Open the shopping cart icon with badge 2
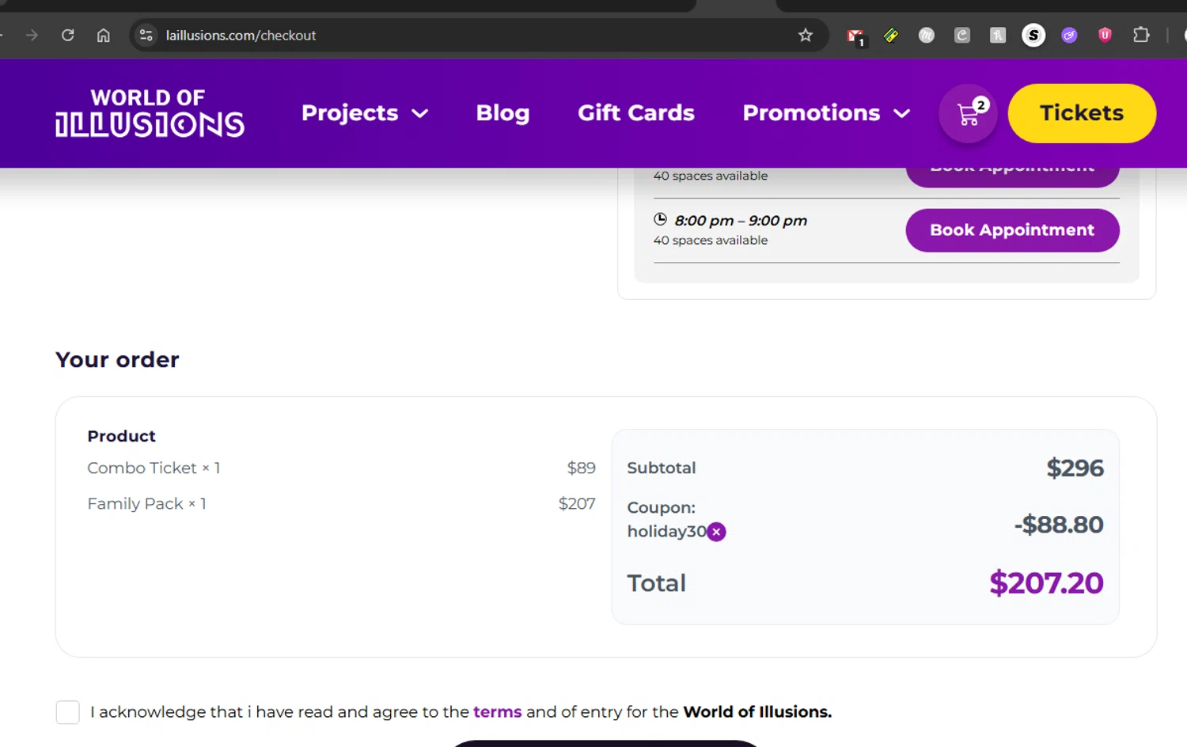Image resolution: width=1187 pixels, height=747 pixels. pyautogui.click(x=969, y=113)
